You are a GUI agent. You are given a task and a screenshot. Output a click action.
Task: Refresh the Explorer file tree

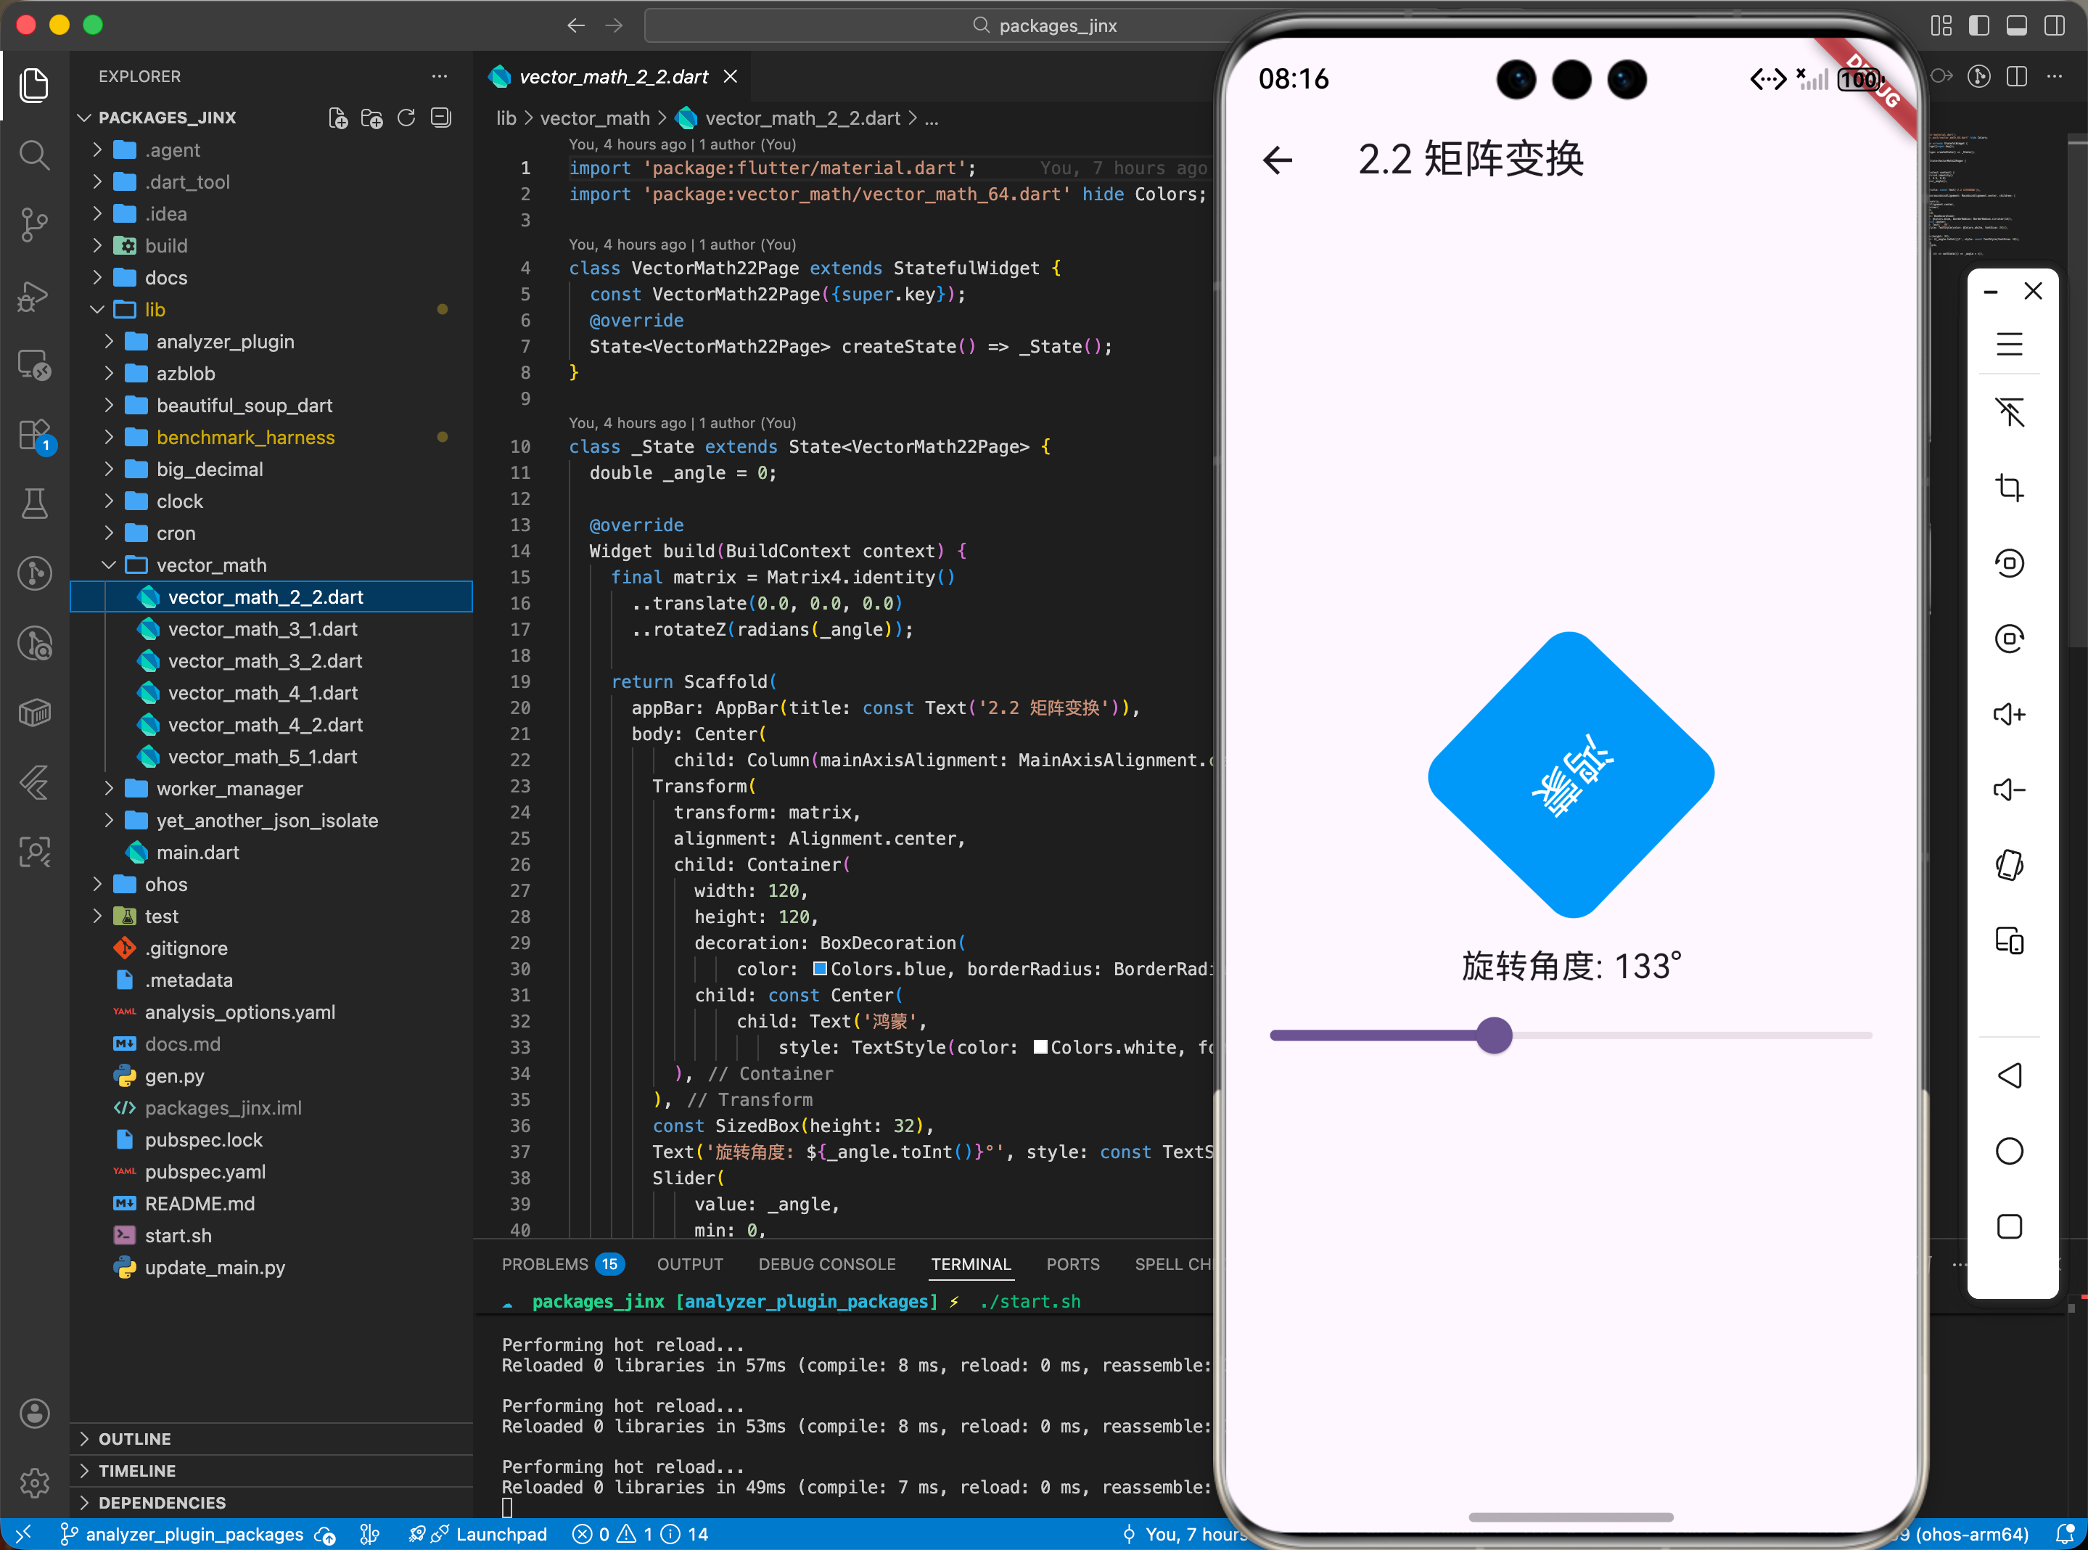point(406,118)
